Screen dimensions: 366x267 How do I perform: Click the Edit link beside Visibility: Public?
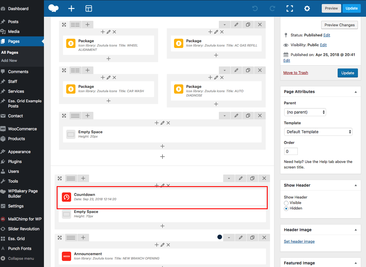pyautogui.click(x=323, y=45)
